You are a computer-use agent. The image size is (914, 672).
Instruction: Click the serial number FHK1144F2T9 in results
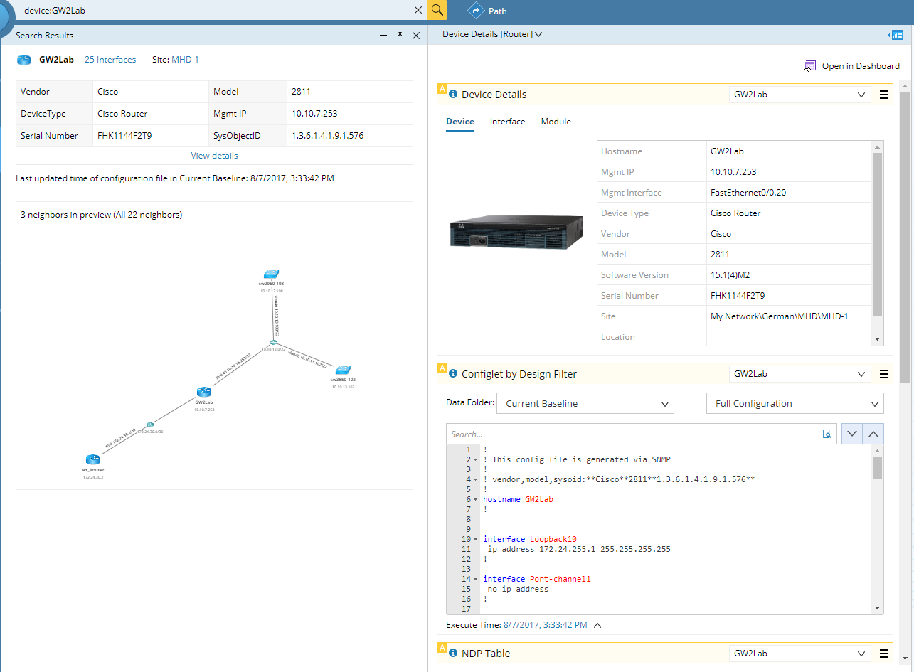[124, 136]
